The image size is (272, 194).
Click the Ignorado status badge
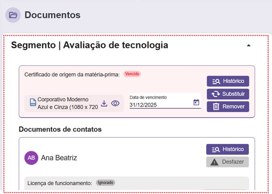[x=106, y=183]
